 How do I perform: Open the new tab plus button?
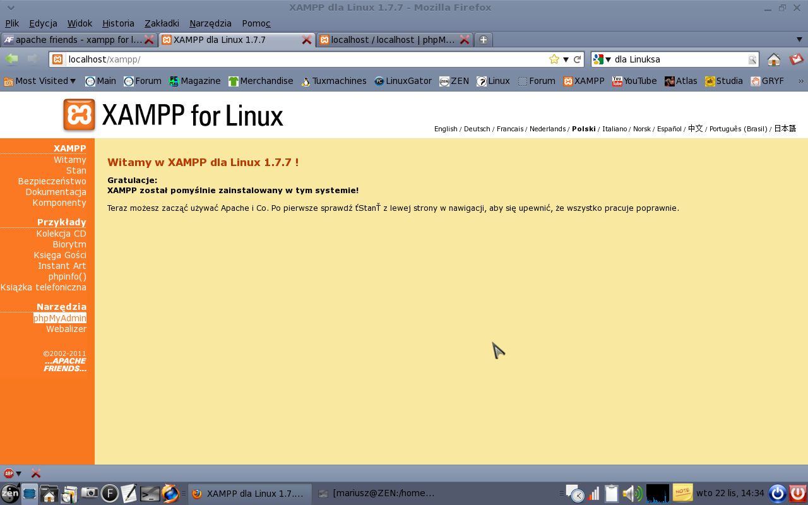pyautogui.click(x=483, y=40)
